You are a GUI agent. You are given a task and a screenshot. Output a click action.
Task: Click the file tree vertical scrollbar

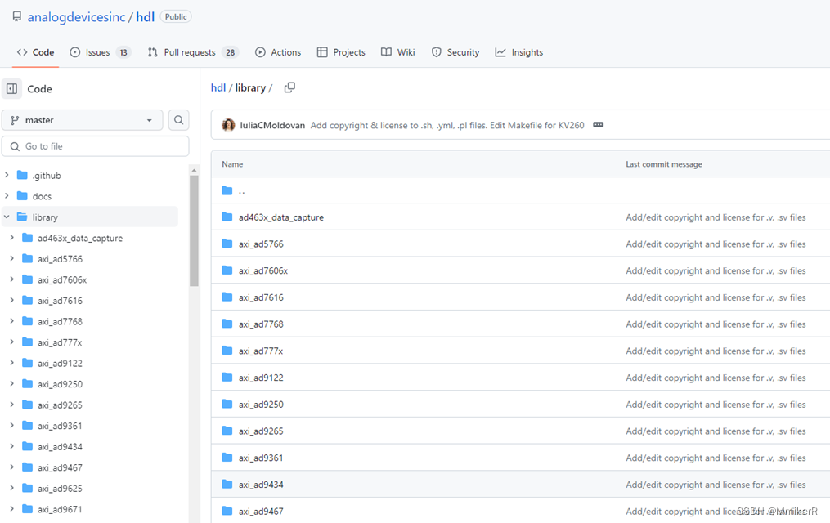pyautogui.click(x=194, y=230)
